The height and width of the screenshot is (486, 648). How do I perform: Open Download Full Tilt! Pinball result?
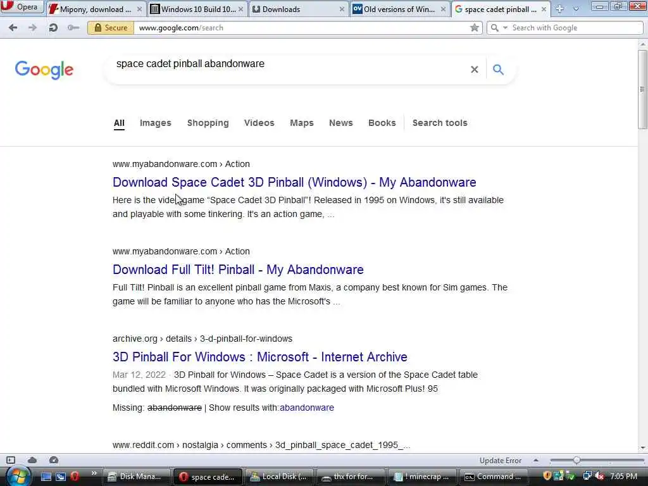coord(238,270)
